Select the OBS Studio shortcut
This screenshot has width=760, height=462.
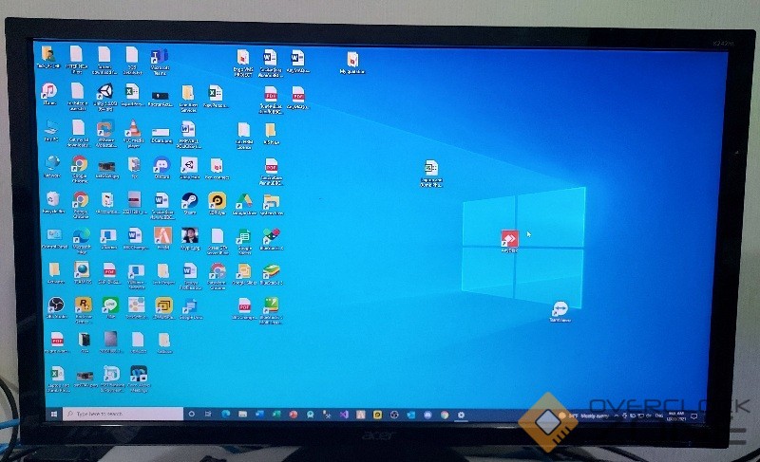click(56, 305)
